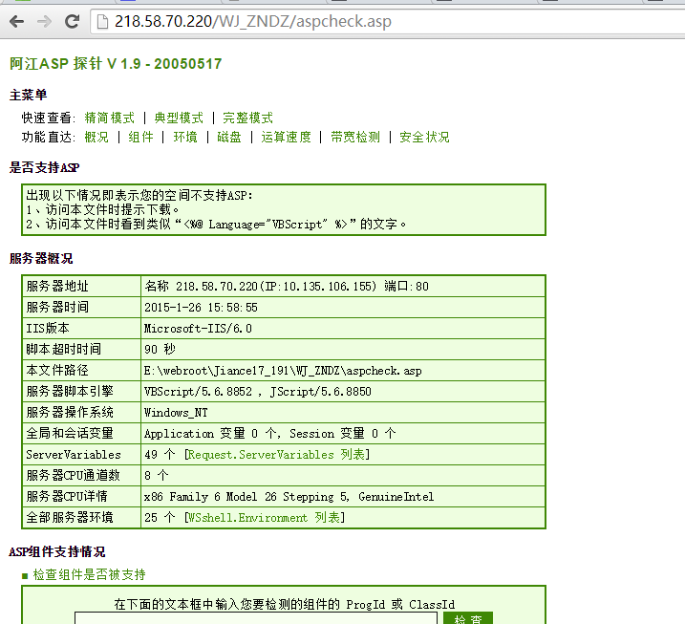Select the ASP组件支持情况 heading
The image size is (685, 624).
[x=57, y=551]
